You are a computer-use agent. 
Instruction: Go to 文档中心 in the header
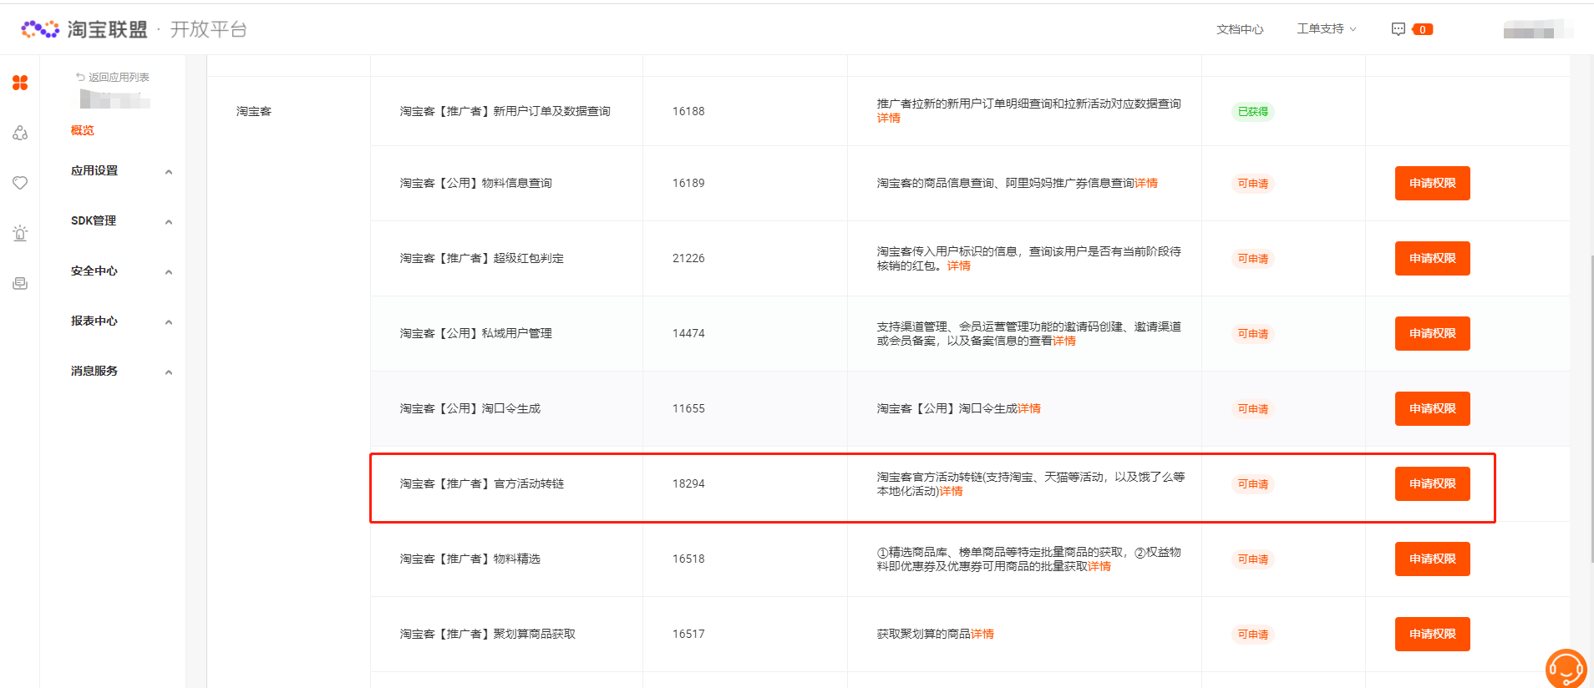coord(1240,29)
